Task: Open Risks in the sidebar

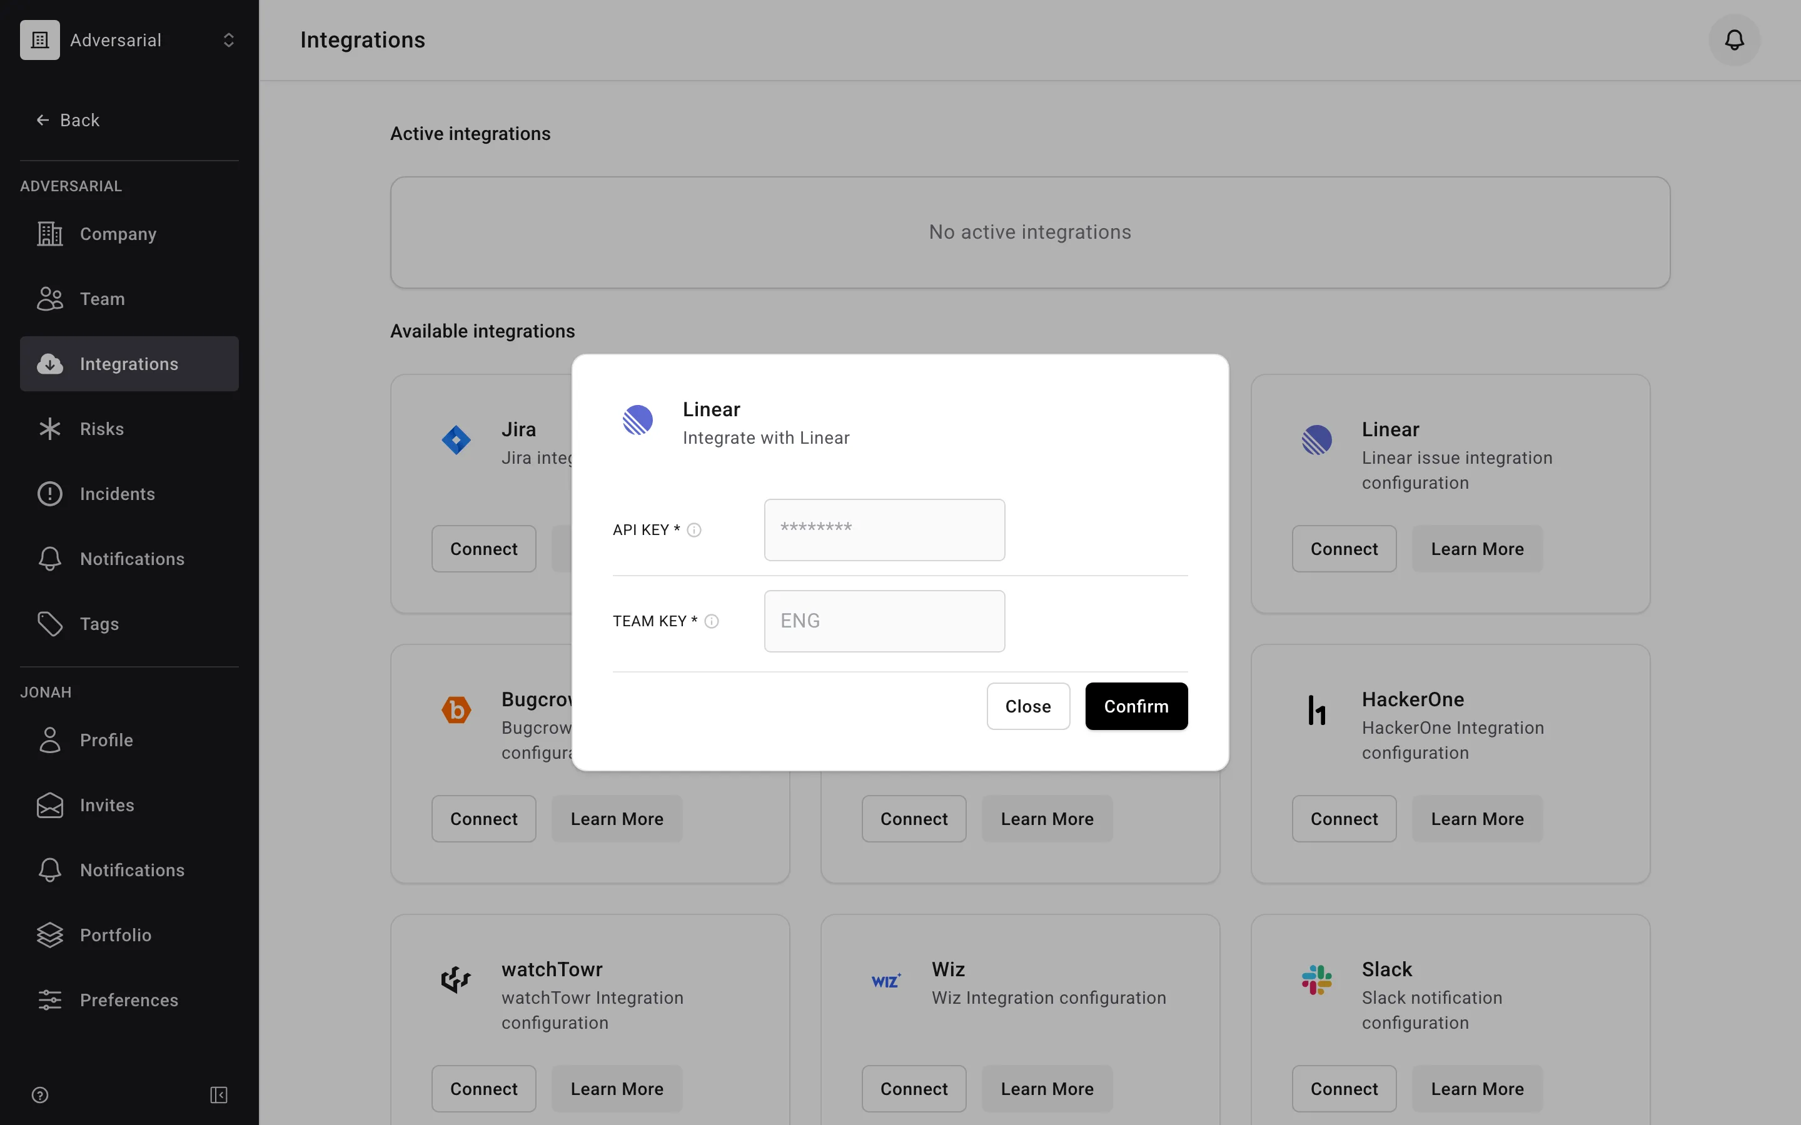Action: [129, 429]
